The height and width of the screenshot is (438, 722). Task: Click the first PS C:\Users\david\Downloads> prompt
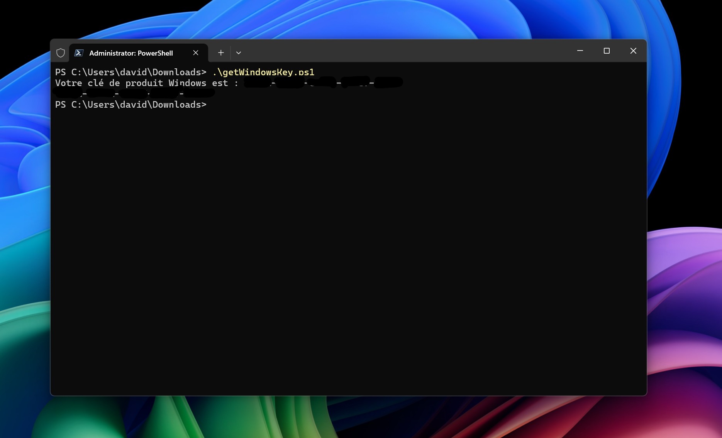(131, 72)
